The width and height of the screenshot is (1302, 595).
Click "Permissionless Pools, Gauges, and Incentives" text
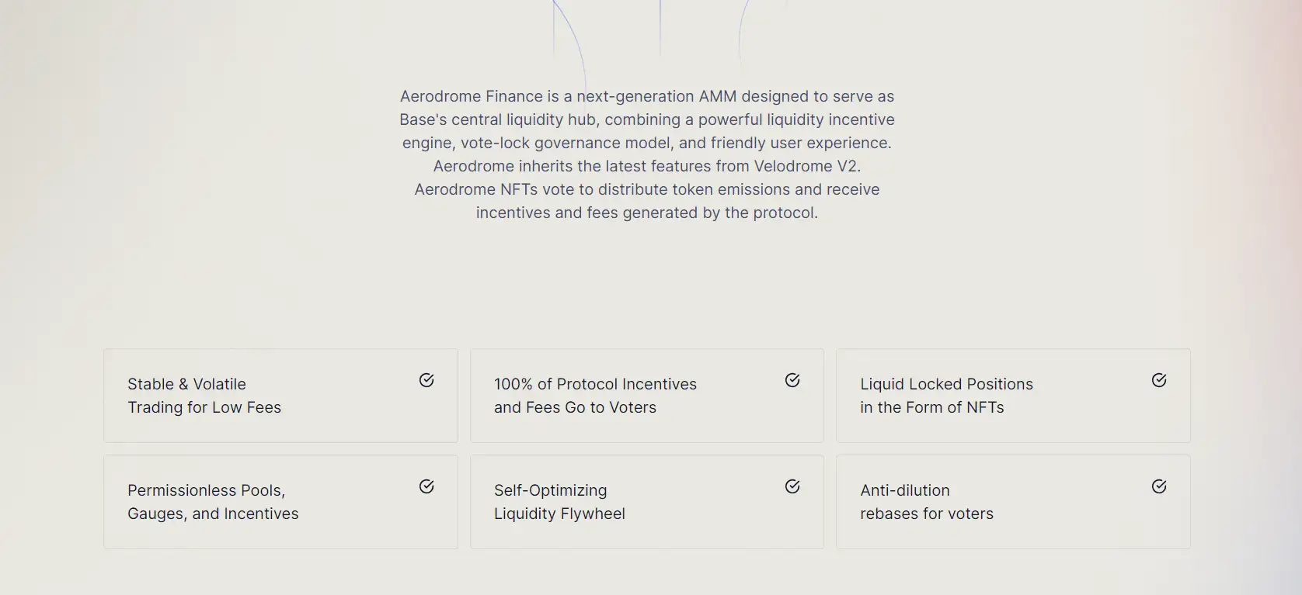(213, 502)
